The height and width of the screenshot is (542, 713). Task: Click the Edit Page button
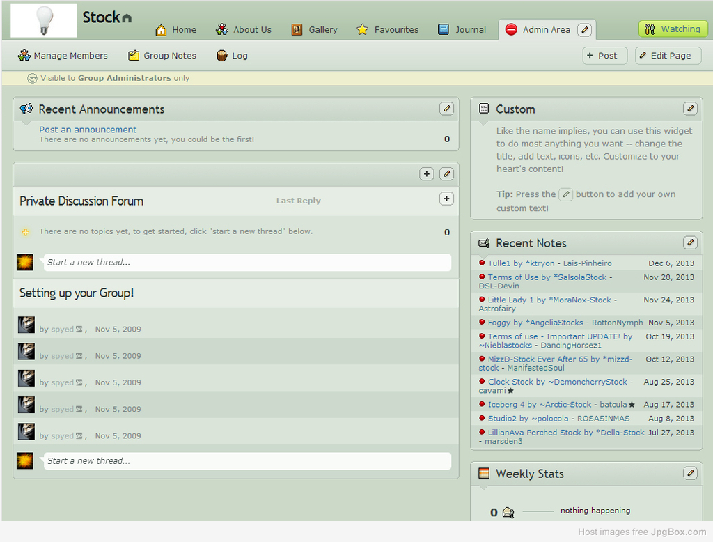[668, 56]
